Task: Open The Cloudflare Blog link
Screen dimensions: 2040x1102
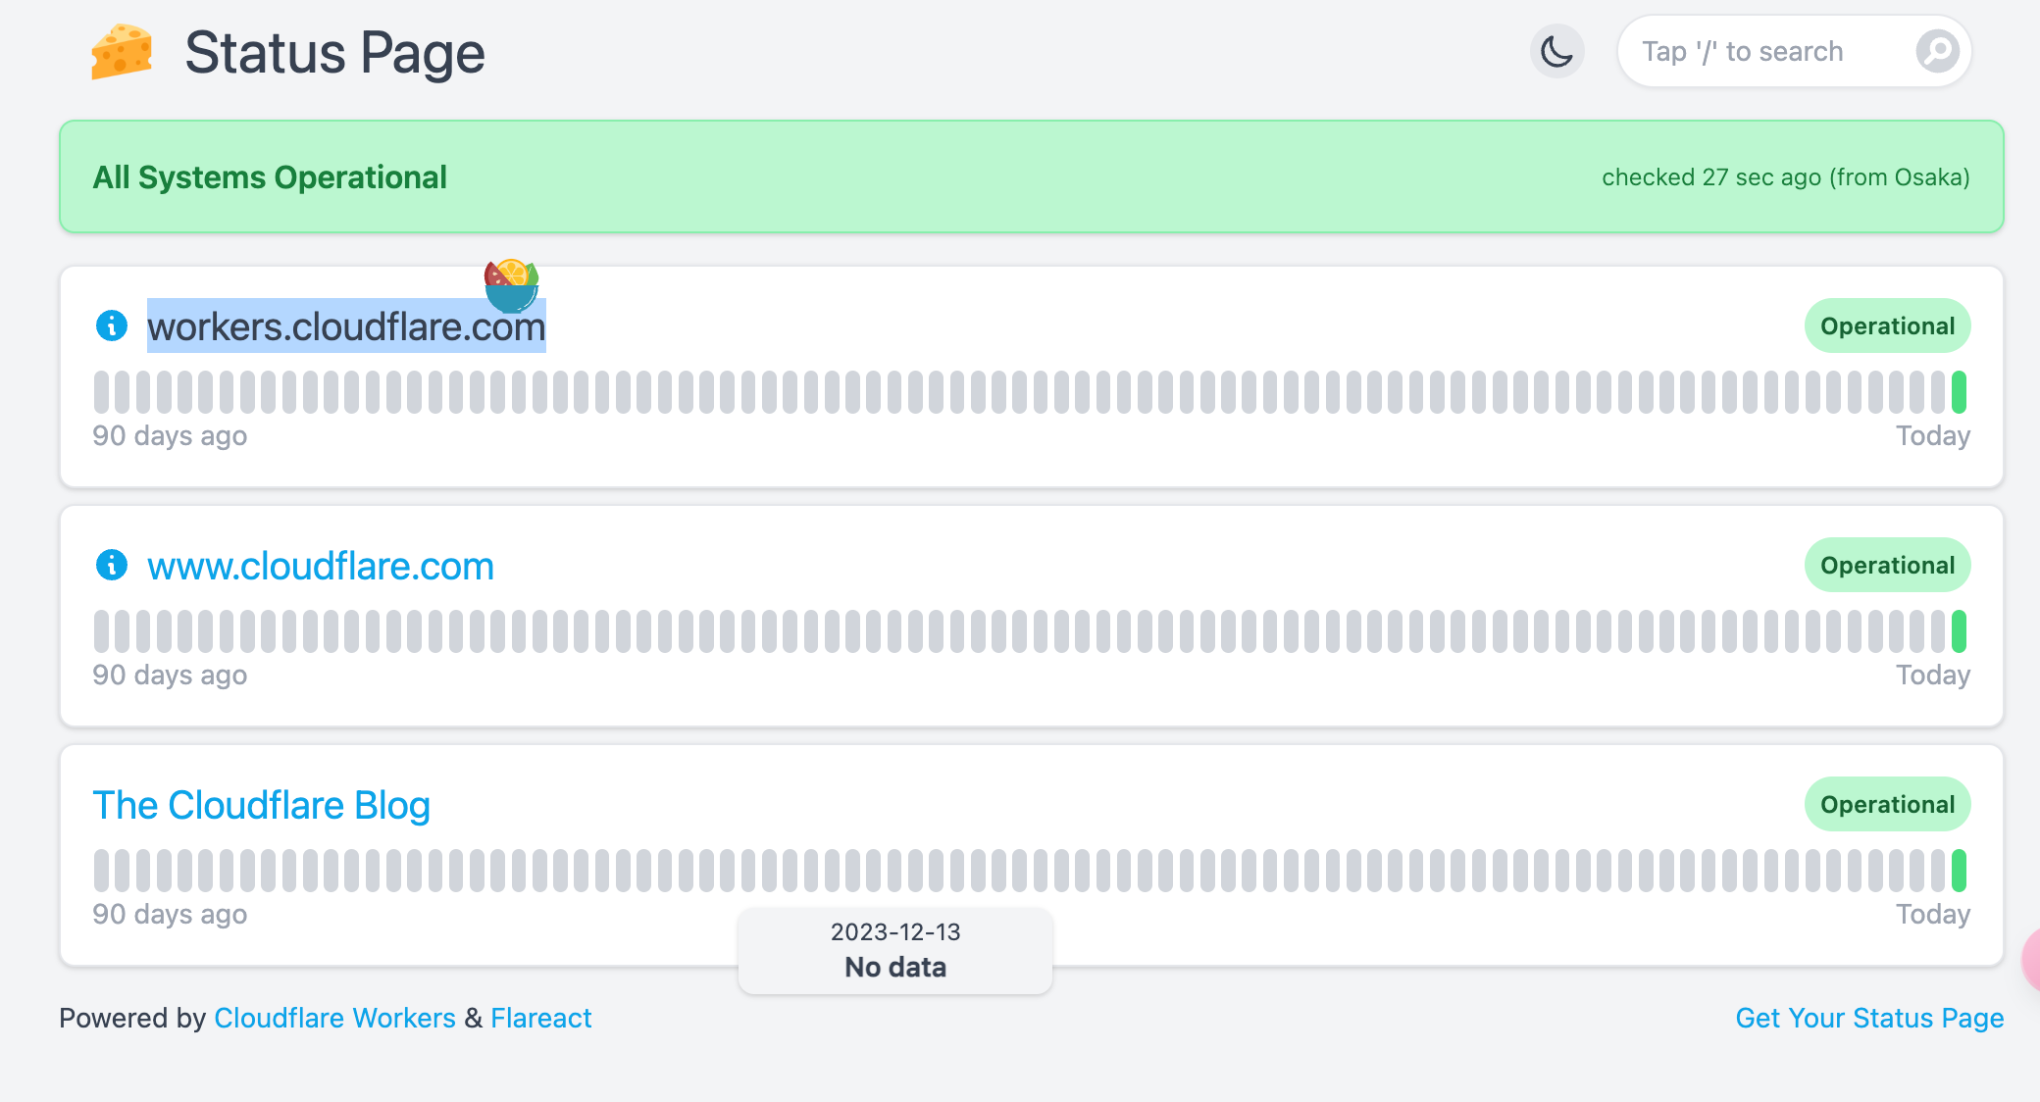Action: pyautogui.click(x=262, y=805)
